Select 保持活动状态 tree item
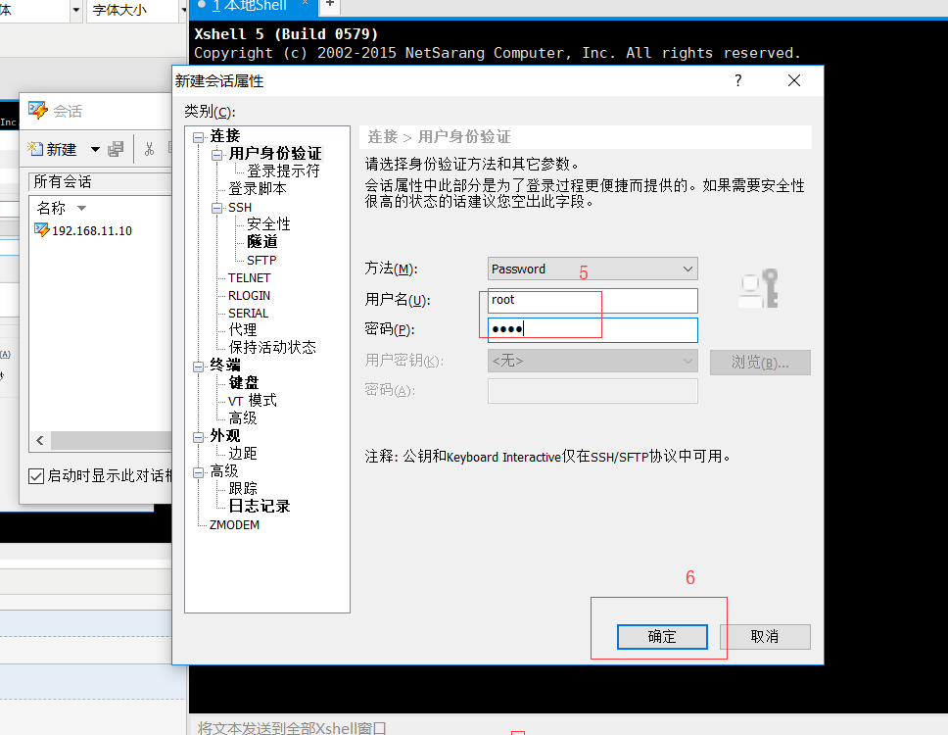The height and width of the screenshot is (735, 948). [272, 347]
